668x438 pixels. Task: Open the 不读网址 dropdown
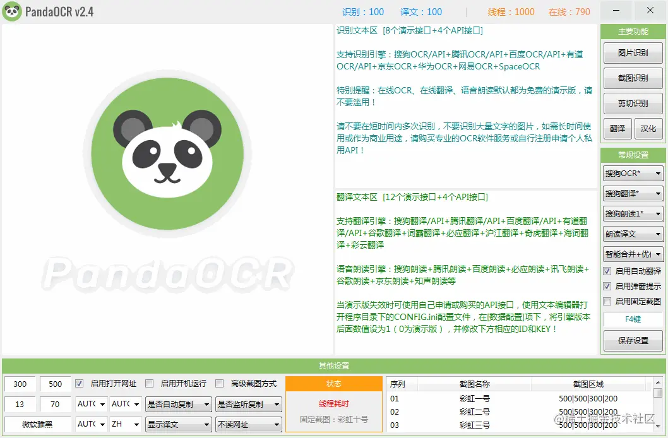249,424
